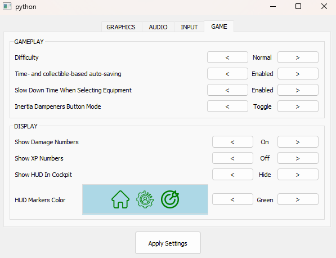Lower Difficulty using the left arrow
This screenshot has width=336, height=258.
pos(227,57)
